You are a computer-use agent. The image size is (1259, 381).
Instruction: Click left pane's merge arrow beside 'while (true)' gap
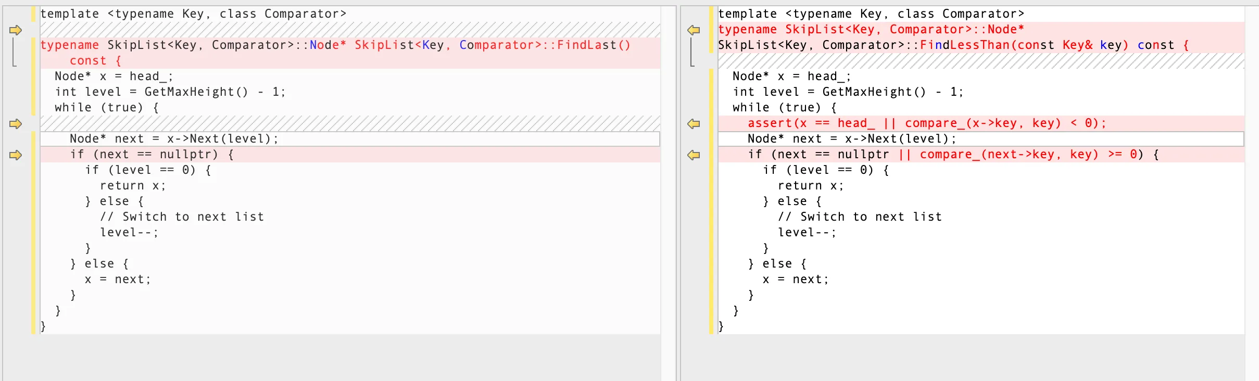click(16, 124)
